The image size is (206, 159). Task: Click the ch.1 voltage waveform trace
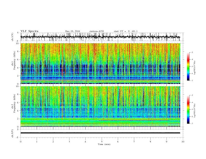point(100,37)
